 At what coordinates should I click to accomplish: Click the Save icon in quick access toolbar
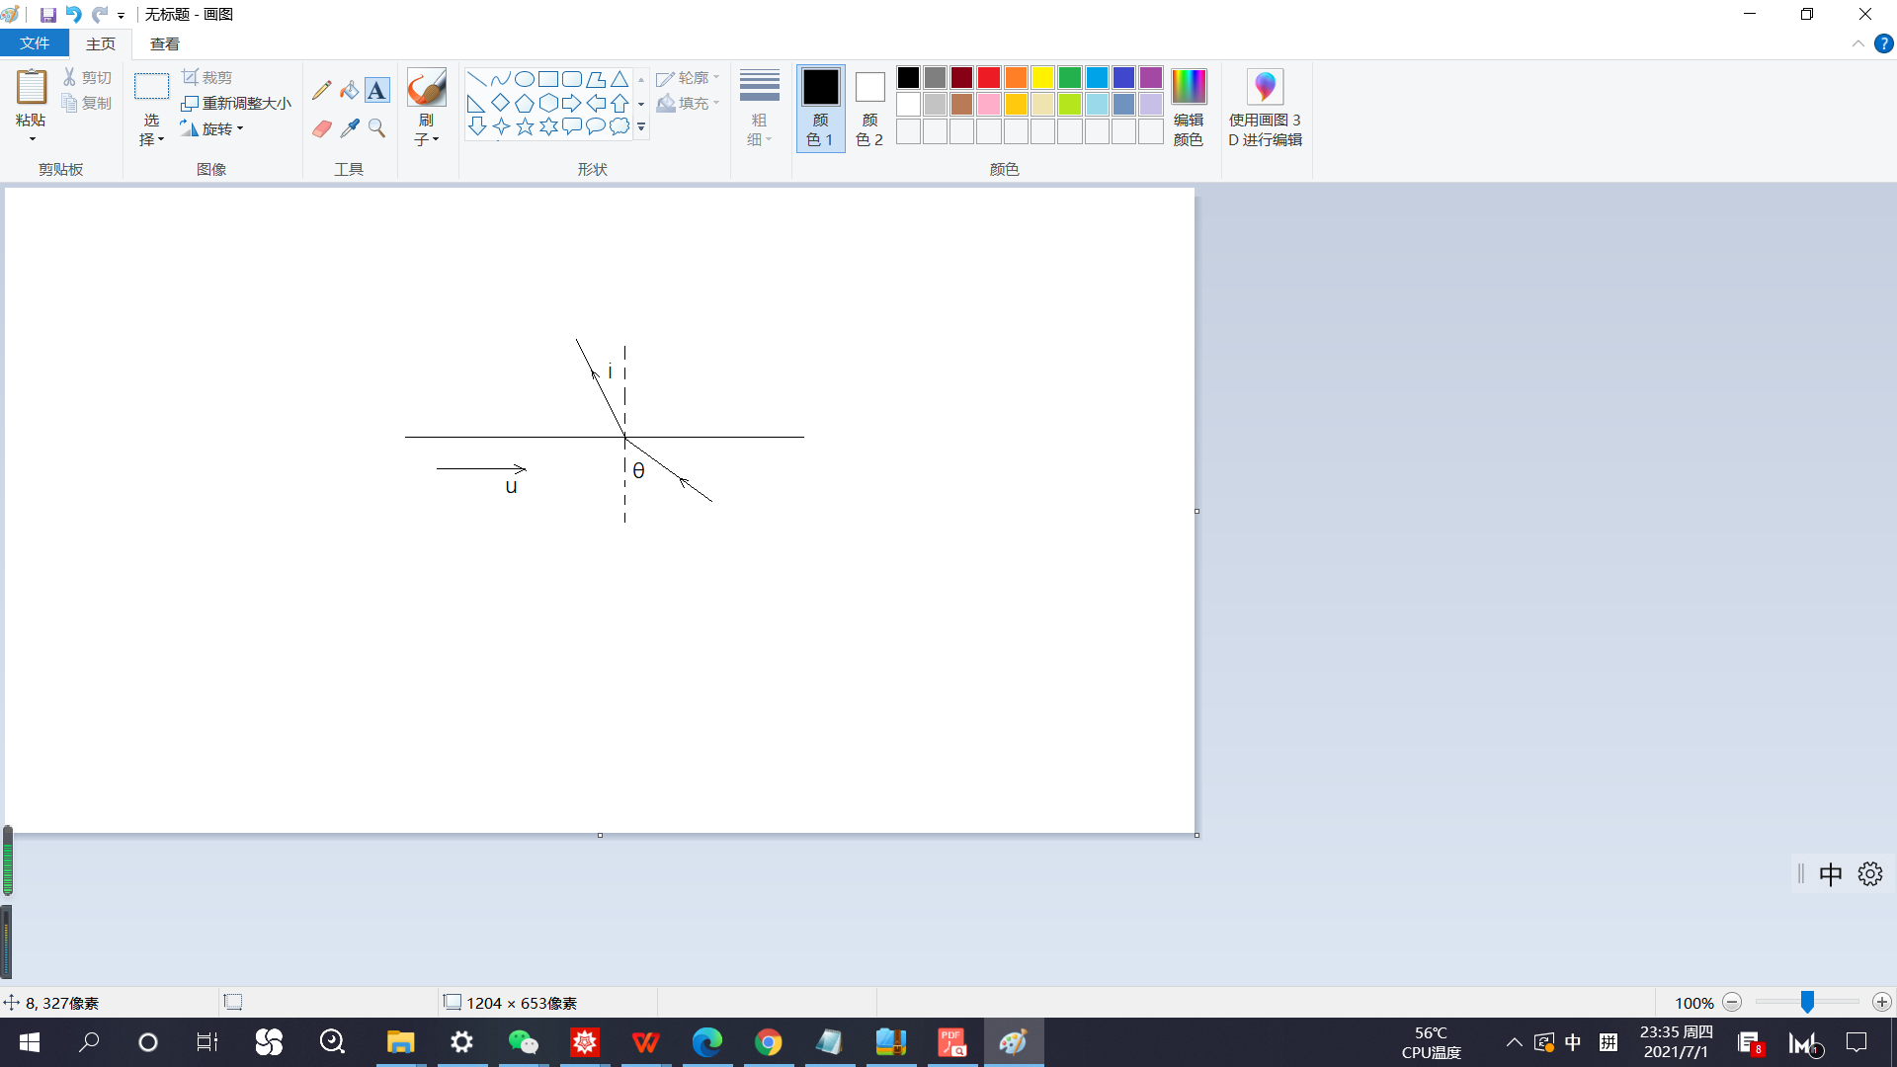(47, 15)
